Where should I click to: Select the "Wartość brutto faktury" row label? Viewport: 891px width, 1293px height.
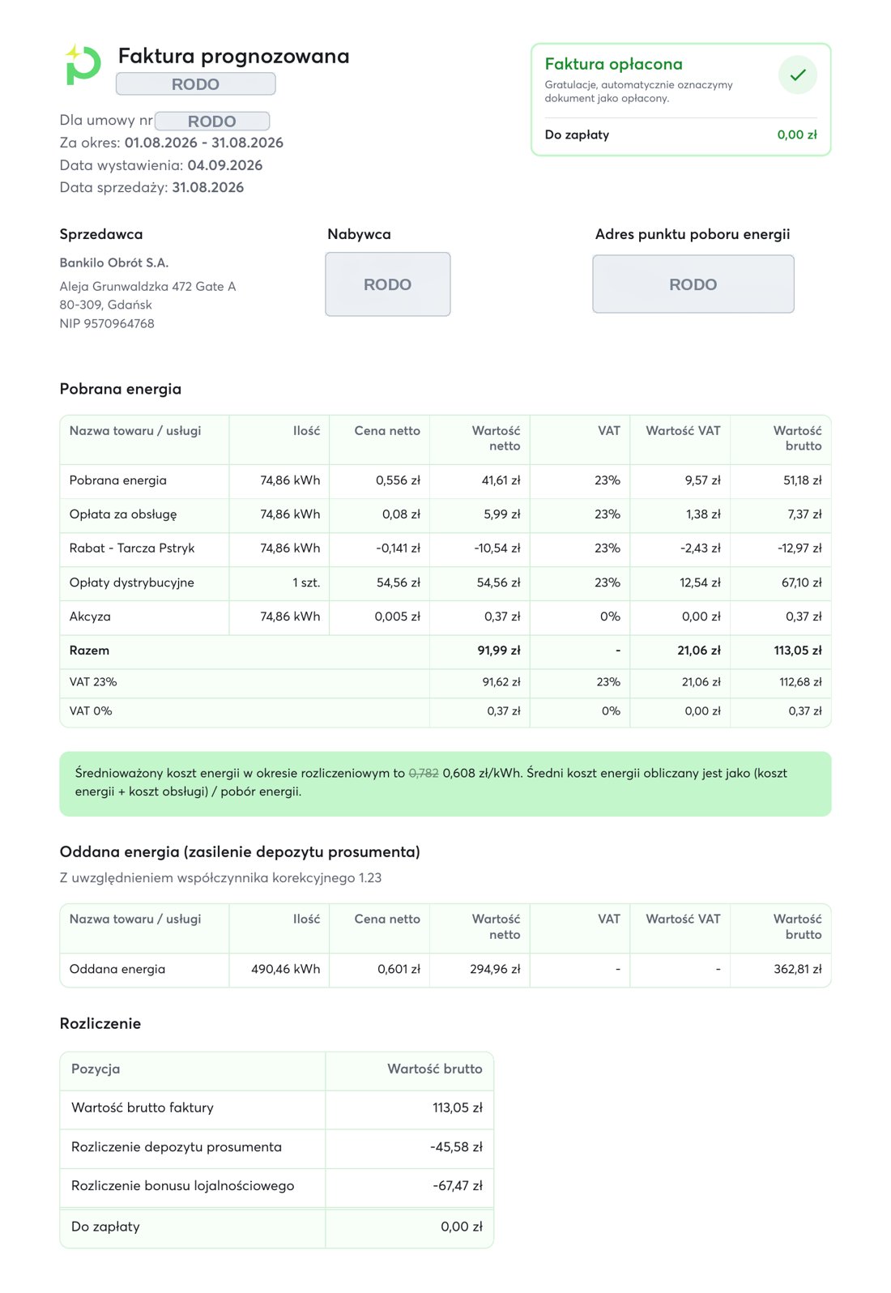(x=143, y=1107)
